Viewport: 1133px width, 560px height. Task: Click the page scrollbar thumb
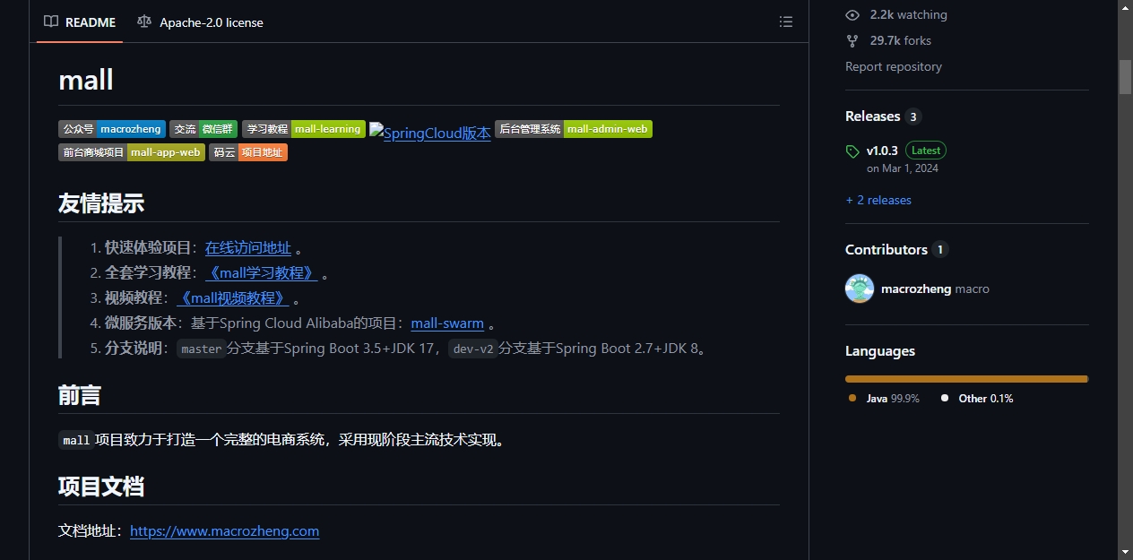coord(1125,77)
